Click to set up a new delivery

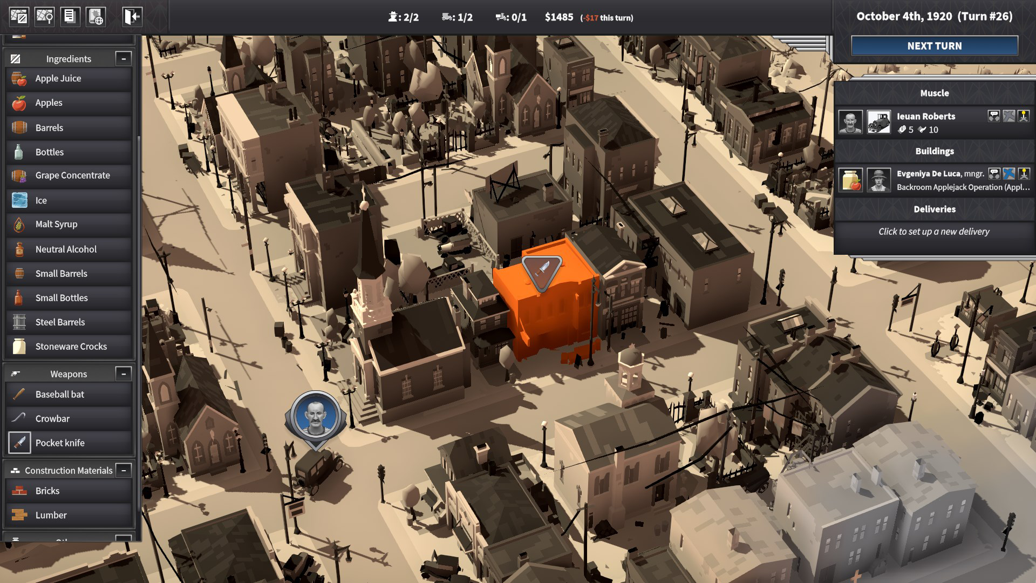[x=933, y=232]
